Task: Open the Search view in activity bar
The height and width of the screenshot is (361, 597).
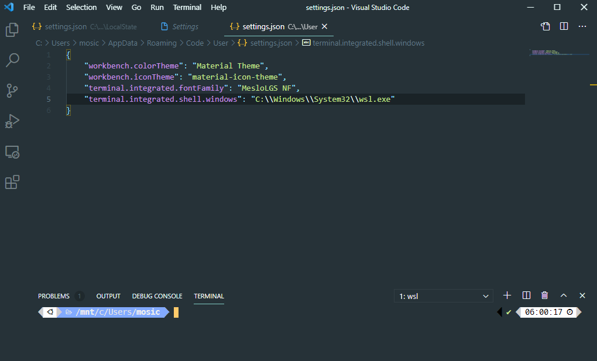Action: [x=12, y=60]
